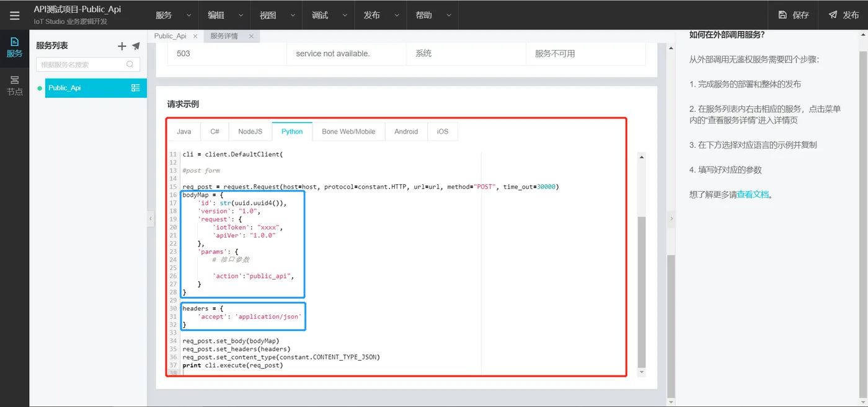This screenshot has height=407, width=868.
Task: Switch to the Bone Web/Mobile tab
Action: (x=348, y=131)
